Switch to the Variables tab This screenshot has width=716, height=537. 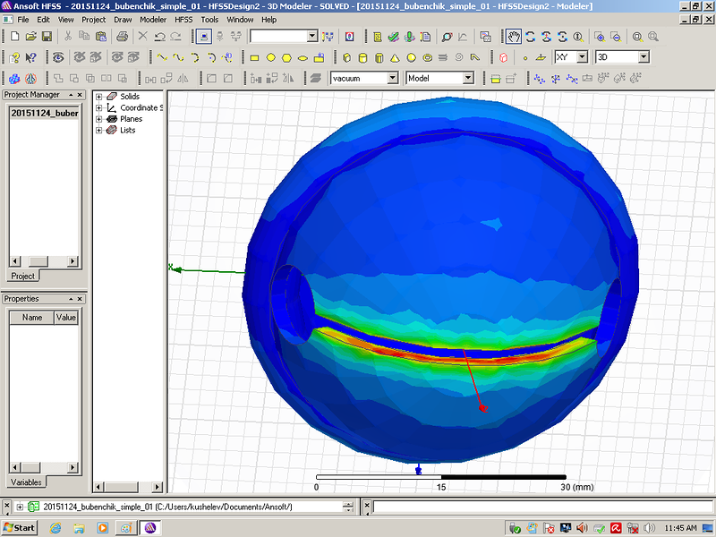pyautogui.click(x=25, y=482)
